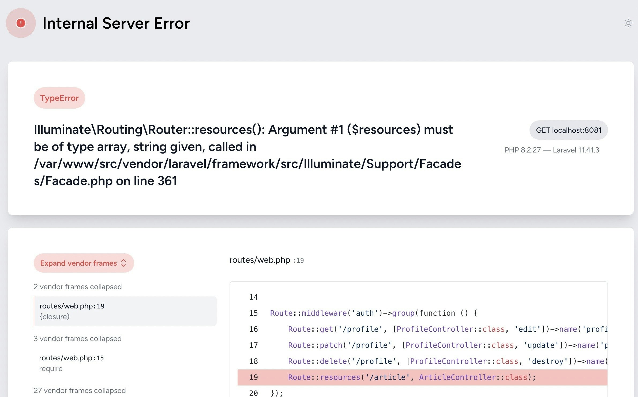The image size is (638, 397).
Task: Click the routes/web.php :19 file path header
Action: [x=266, y=260]
